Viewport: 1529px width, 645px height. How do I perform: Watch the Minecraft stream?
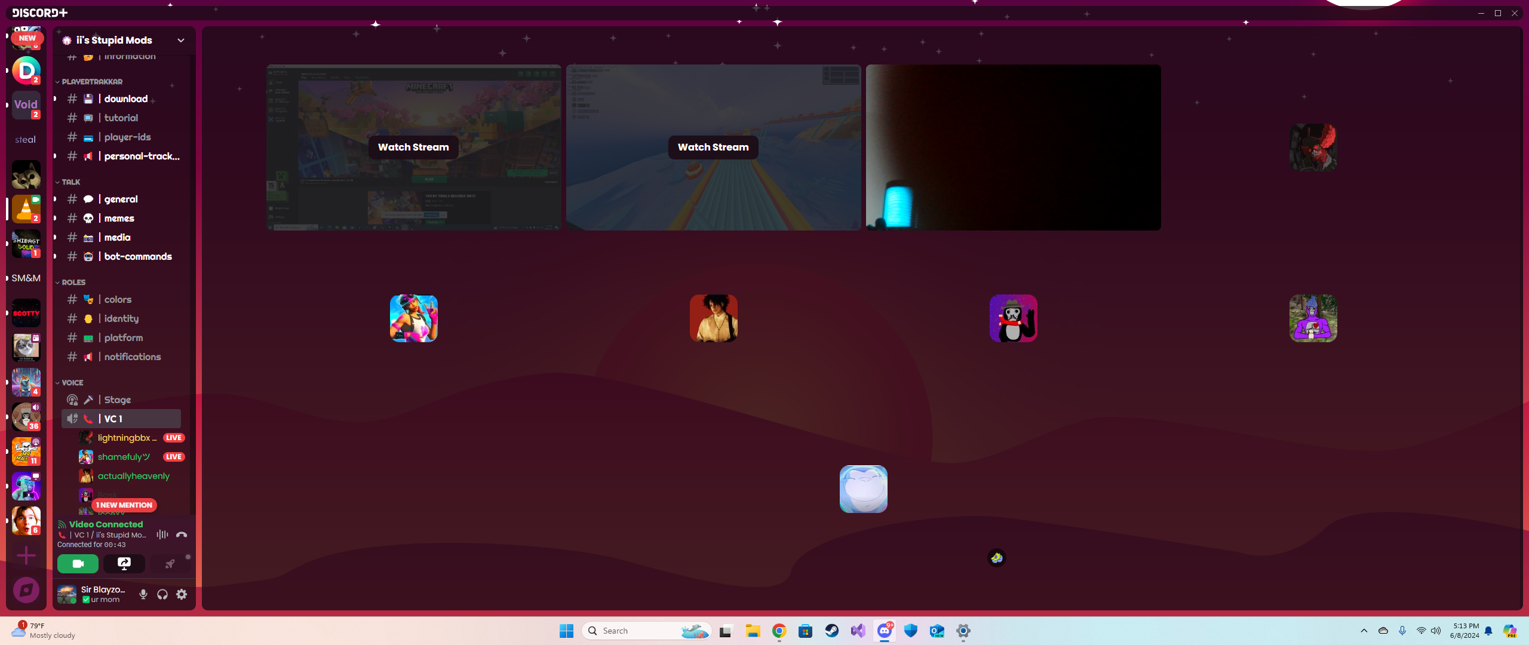click(413, 147)
